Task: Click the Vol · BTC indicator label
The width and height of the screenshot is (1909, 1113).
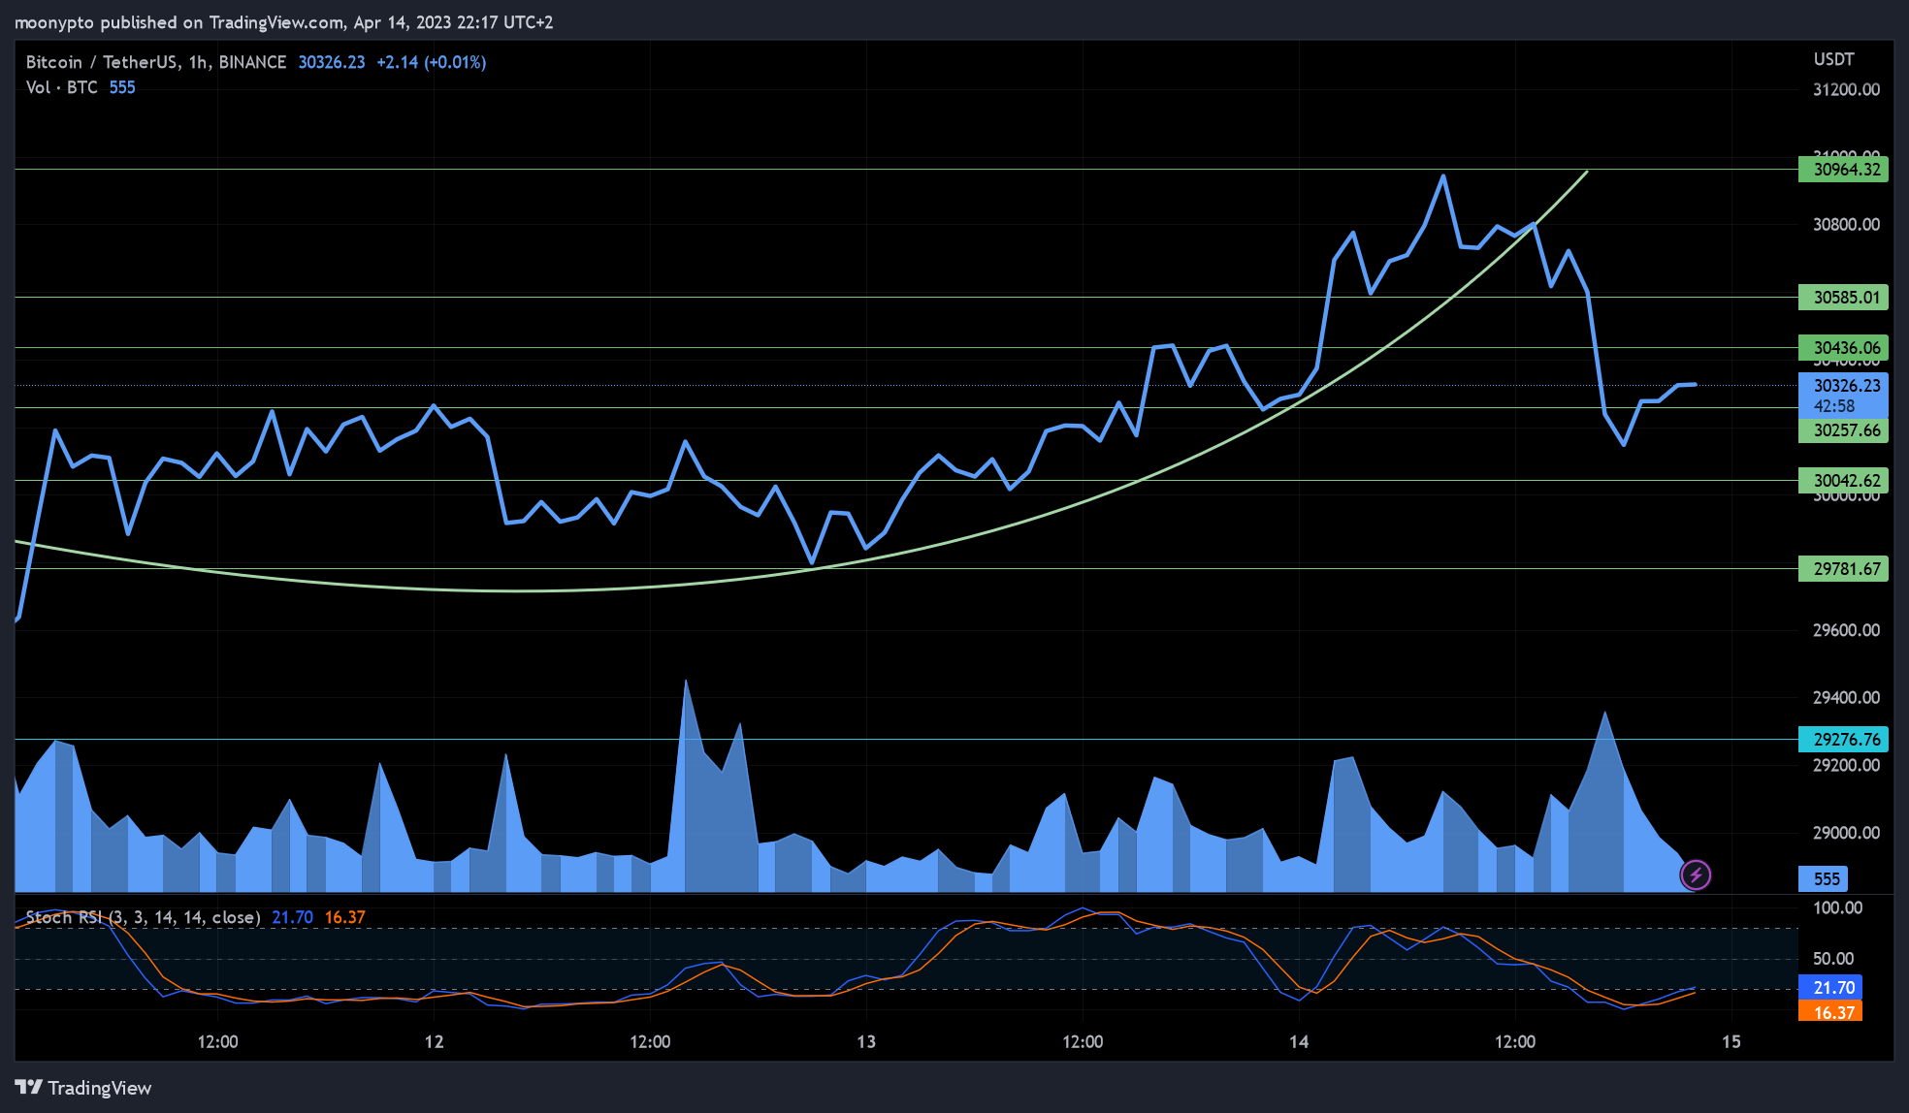Action: point(62,87)
